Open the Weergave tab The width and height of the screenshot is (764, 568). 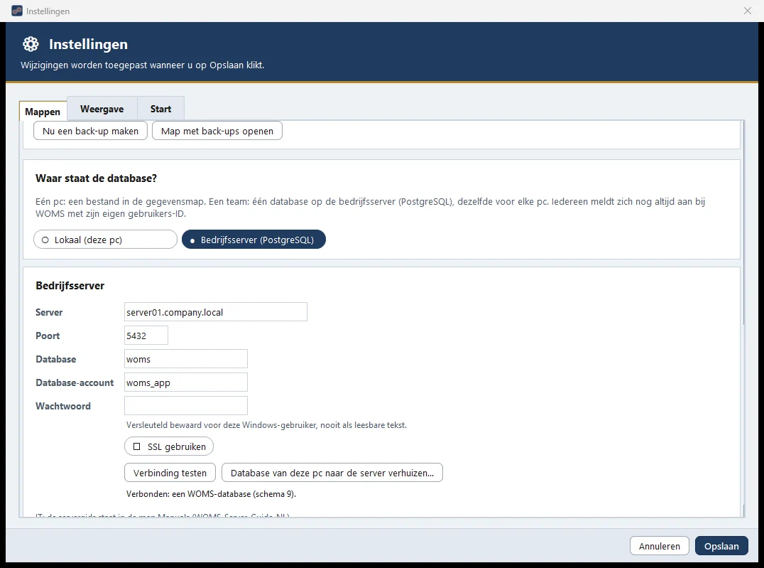102,109
